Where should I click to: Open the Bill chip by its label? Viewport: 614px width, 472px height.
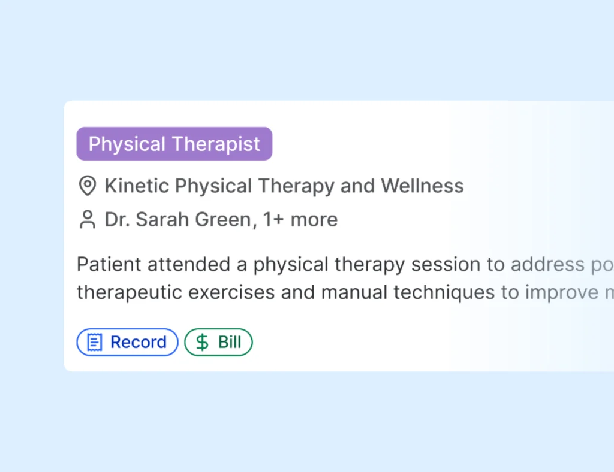pos(229,342)
